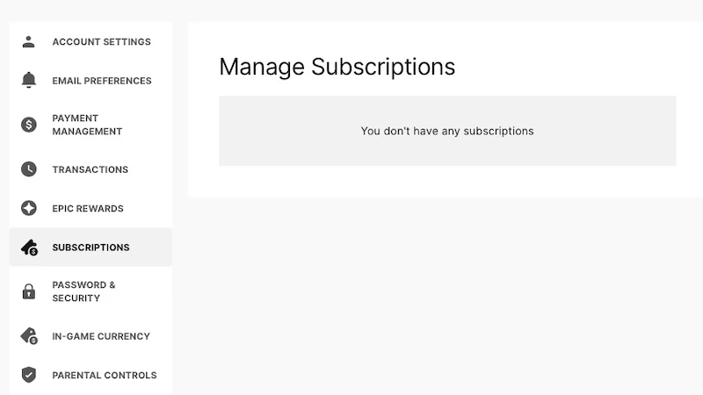703x395 pixels.
Task: Select the Epic Rewards text label
Action: click(88, 208)
